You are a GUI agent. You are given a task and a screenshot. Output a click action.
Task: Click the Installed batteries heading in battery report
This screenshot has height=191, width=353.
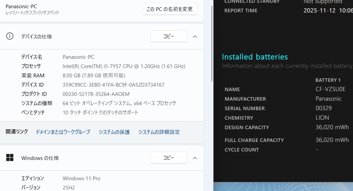255,57
